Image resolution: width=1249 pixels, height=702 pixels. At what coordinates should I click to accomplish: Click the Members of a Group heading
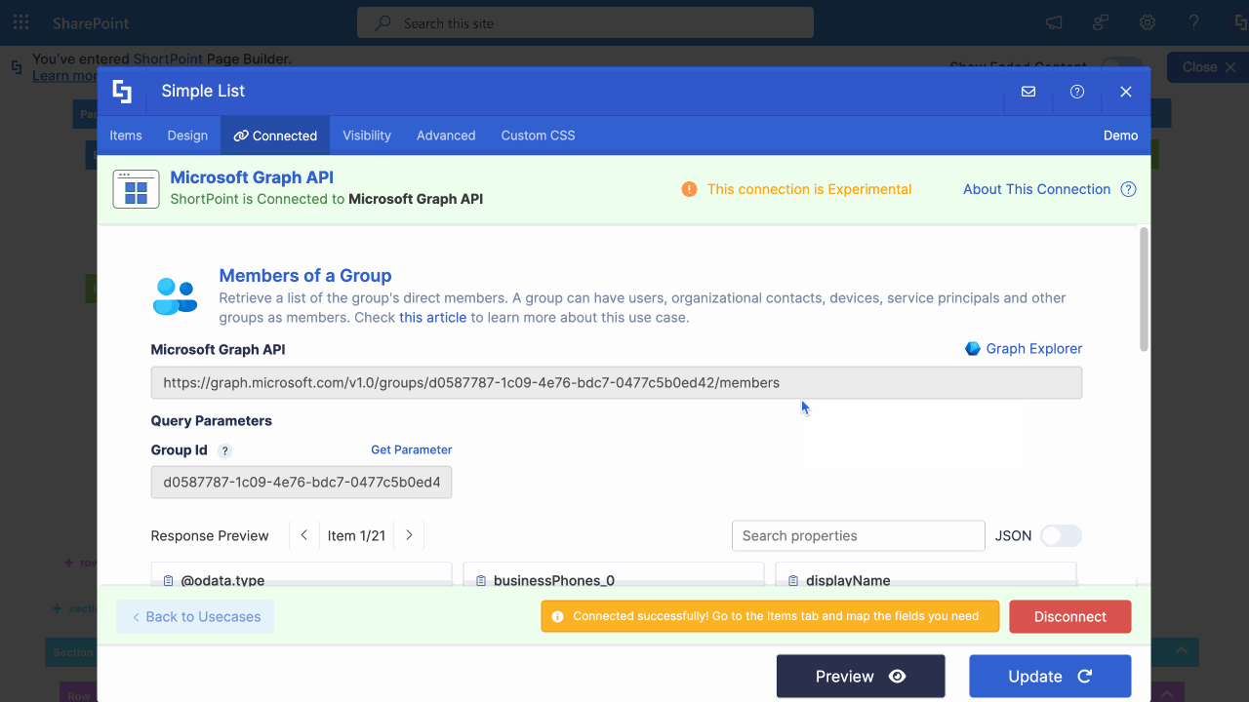(305, 276)
